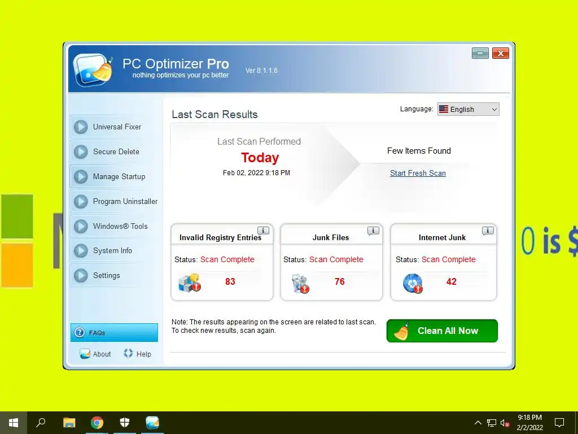
Task: Click play arrow icon beside Secure Delete
Action: [81, 151]
